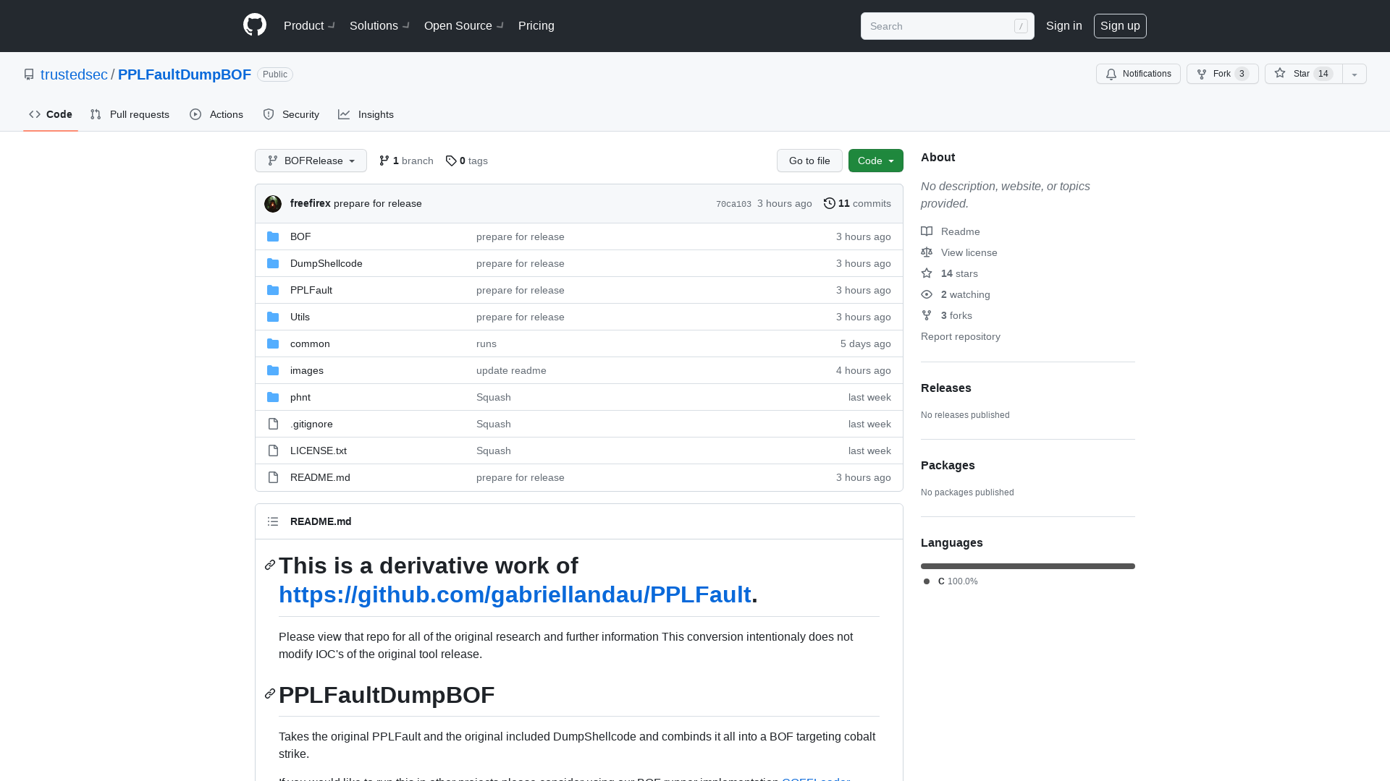1390x781 pixels.
Task: Click 'runs' commit message for common
Action: (x=486, y=343)
